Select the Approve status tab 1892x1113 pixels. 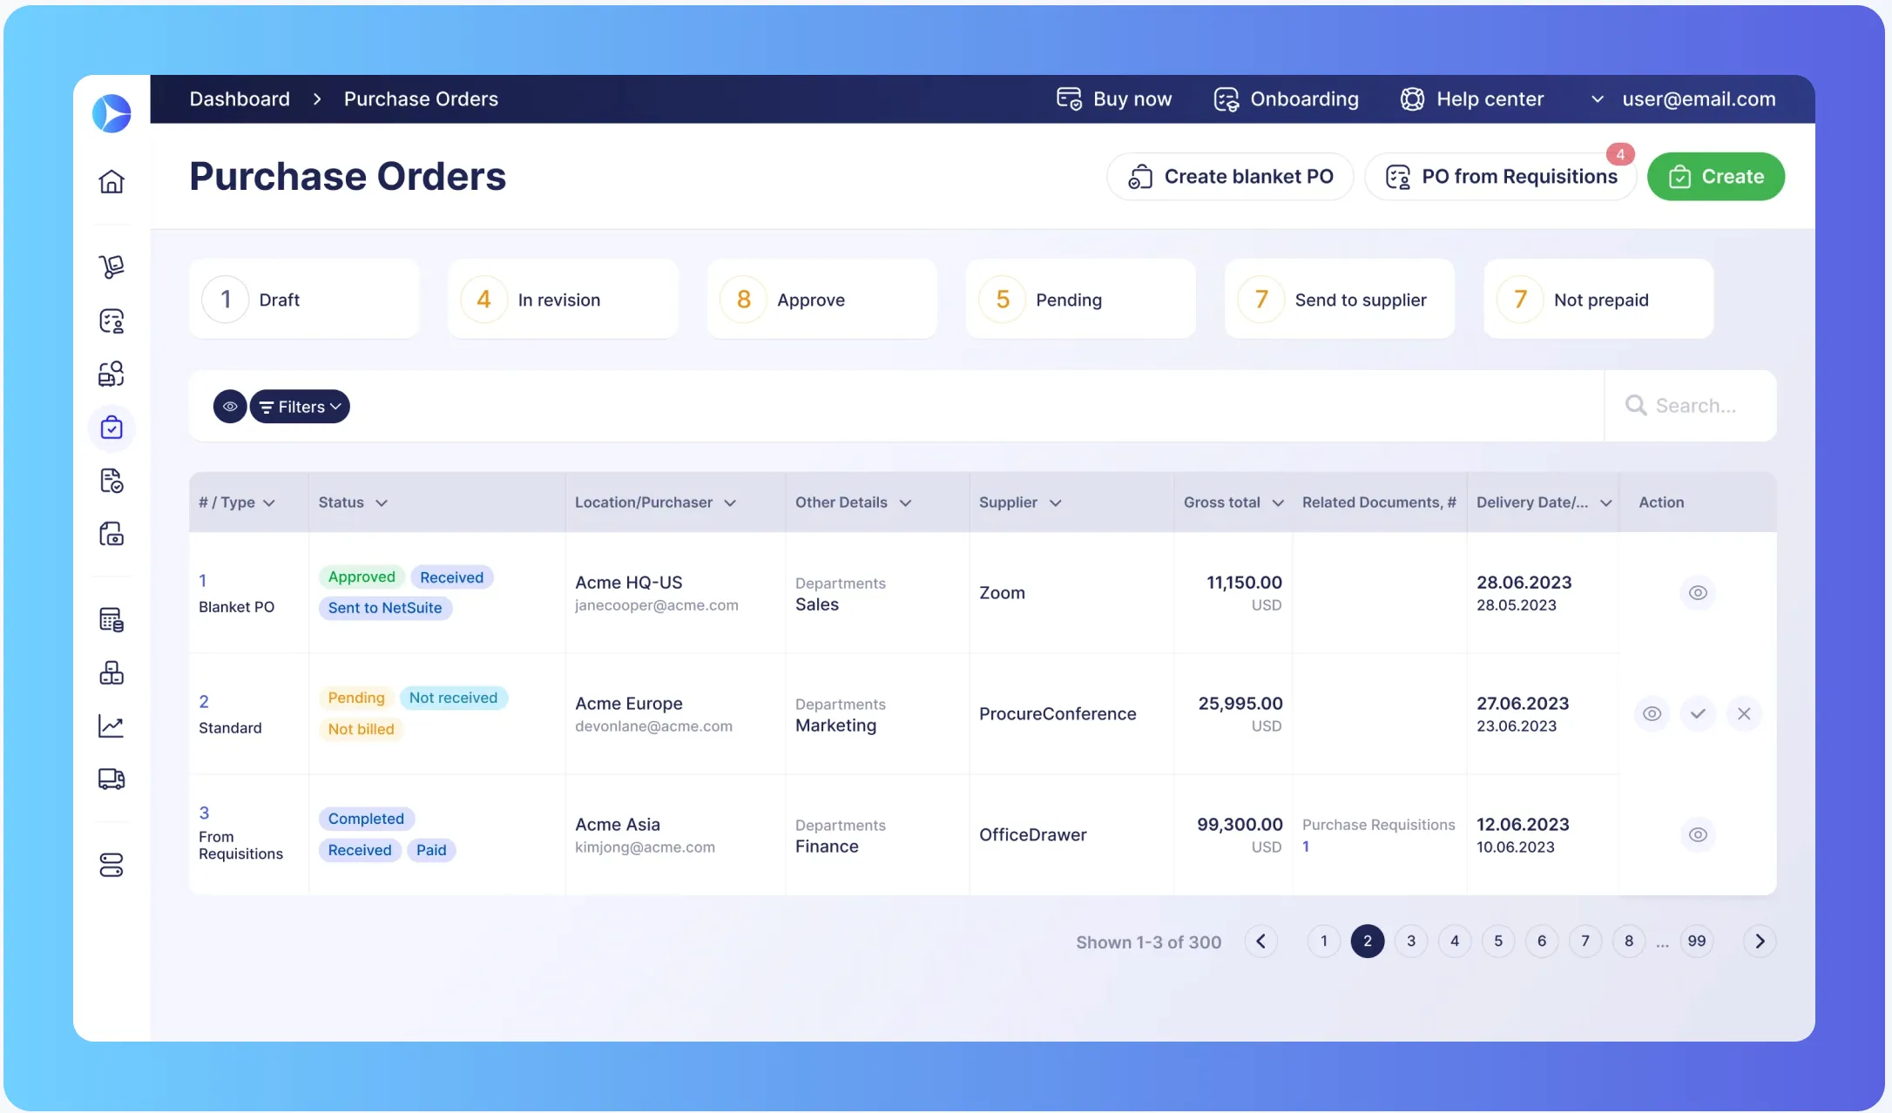[x=821, y=300]
